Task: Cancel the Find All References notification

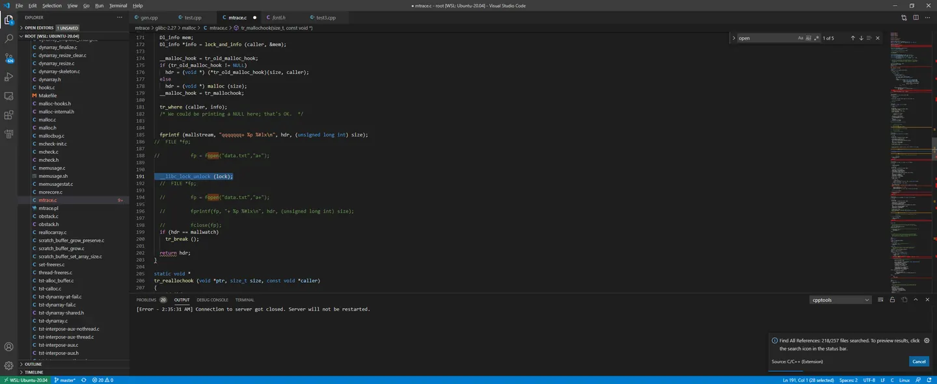Action: (919, 361)
